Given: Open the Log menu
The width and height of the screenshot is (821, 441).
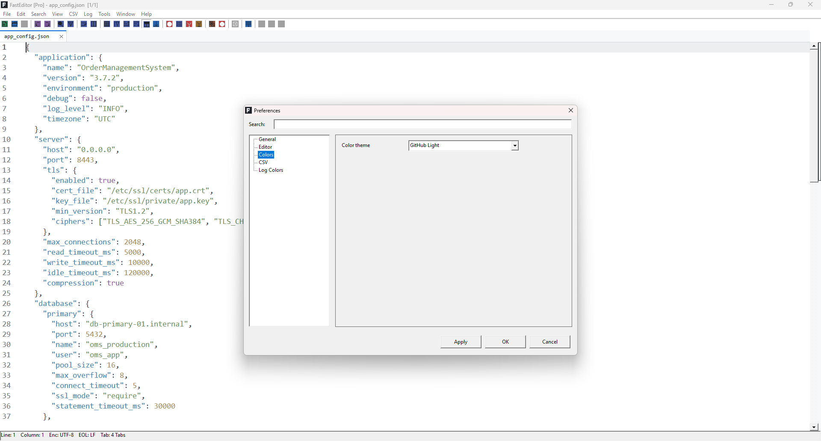Looking at the screenshot, I should 88,14.
